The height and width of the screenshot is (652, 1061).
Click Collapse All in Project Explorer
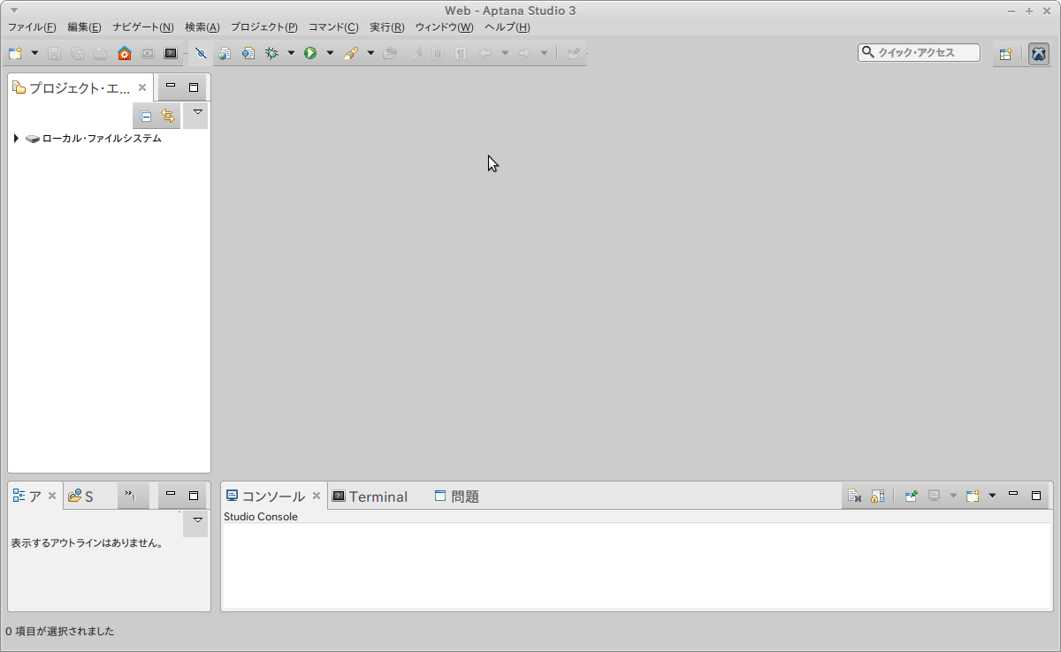[146, 116]
